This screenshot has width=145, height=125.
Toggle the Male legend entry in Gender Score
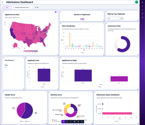(x=22, y=121)
